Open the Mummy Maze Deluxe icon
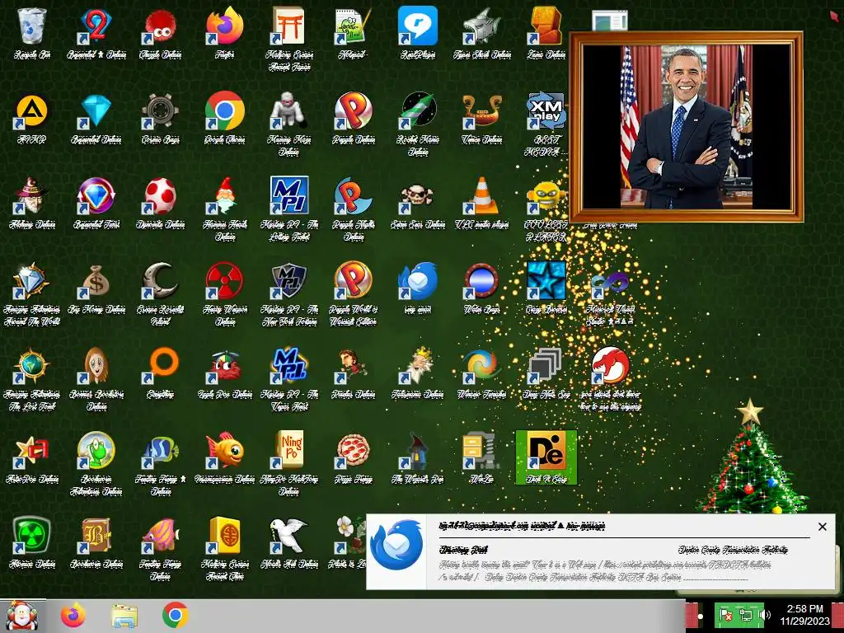 point(289,112)
